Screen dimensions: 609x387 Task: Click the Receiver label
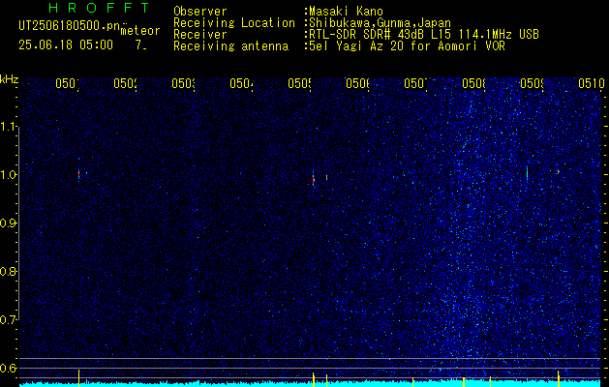pyautogui.click(x=200, y=35)
